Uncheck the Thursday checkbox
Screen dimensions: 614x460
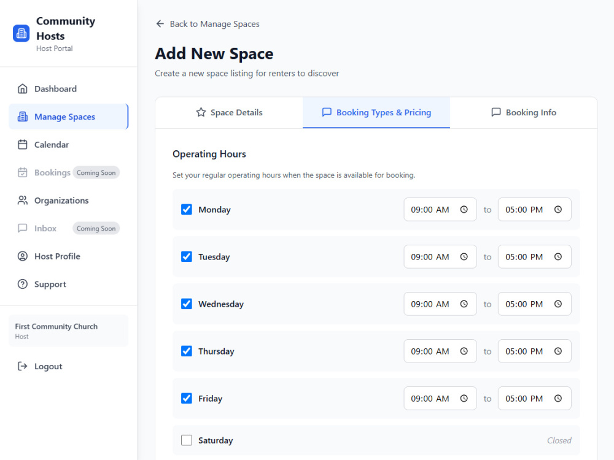pyautogui.click(x=187, y=351)
